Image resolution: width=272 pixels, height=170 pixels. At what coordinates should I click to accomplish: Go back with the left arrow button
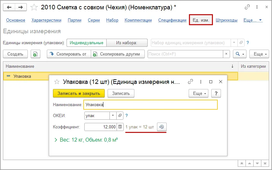coord(9,7)
